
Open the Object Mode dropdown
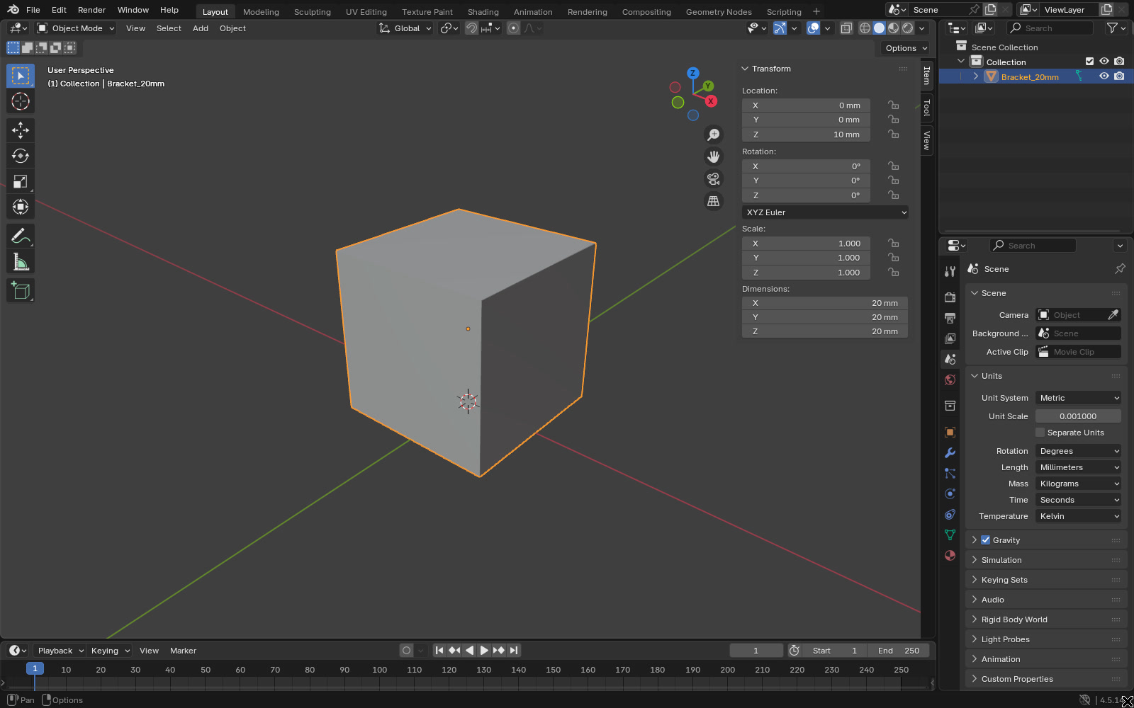pos(76,28)
